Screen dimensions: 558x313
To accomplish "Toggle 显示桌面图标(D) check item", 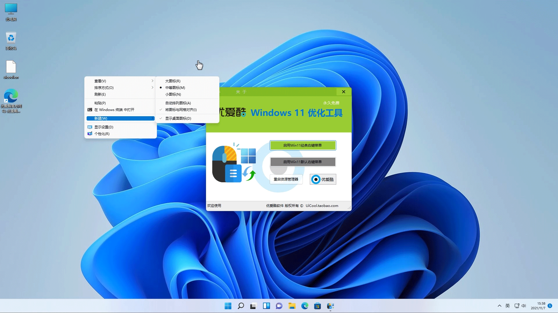I will pyautogui.click(x=178, y=118).
